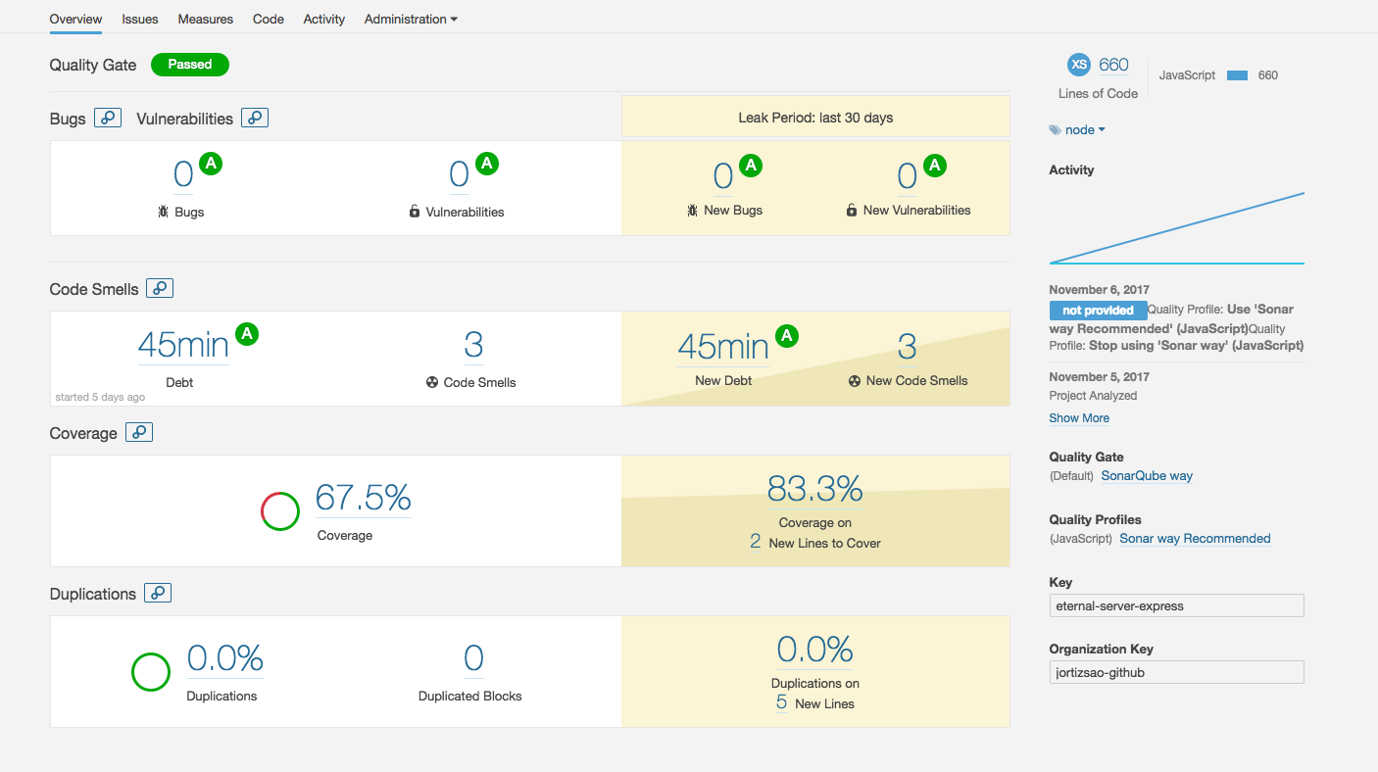1378x772 pixels.
Task: Open the SonarQube way quality gate
Action: coord(1147,475)
